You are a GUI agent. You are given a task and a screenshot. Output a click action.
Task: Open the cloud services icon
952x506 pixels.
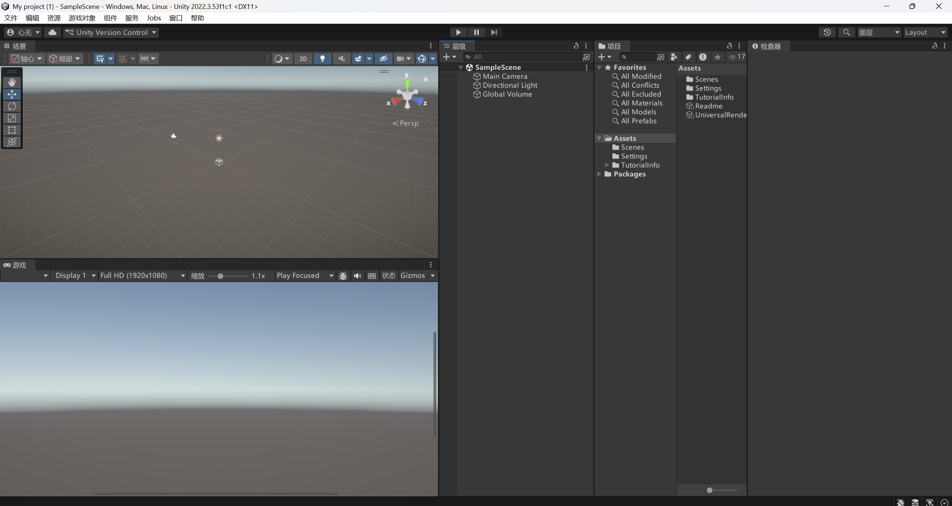52,32
